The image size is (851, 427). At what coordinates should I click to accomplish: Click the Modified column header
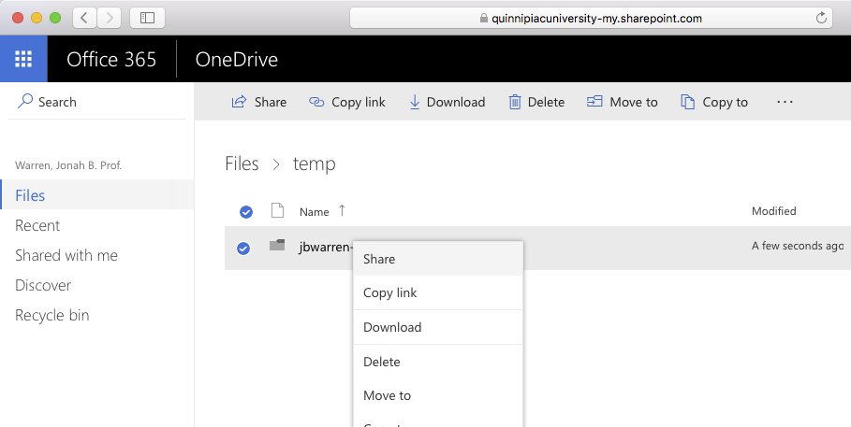point(773,211)
